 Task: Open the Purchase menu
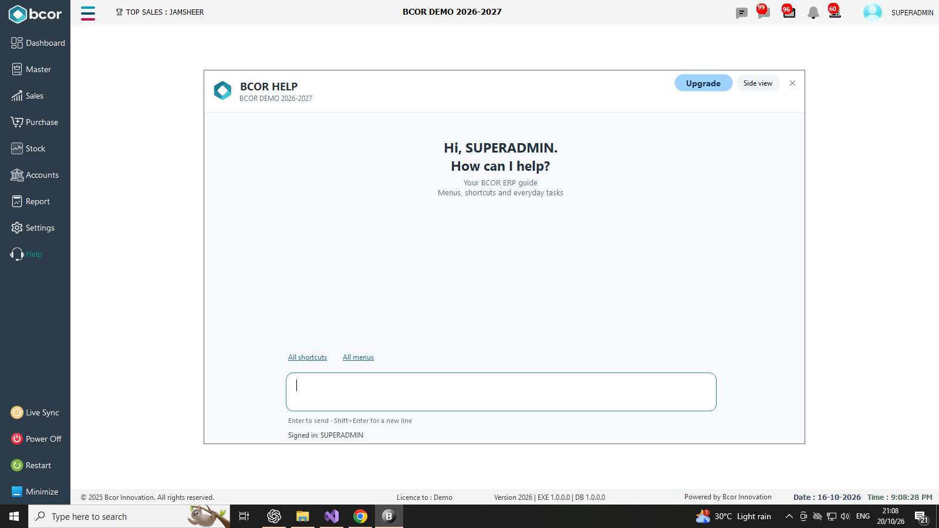pyautogui.click(x=35, y=122)
